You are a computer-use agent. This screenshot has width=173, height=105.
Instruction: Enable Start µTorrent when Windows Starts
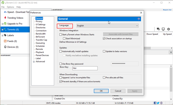[x=60, y=35]
